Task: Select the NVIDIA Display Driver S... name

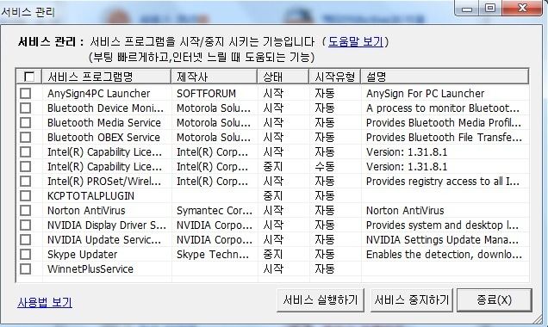Action: pos(107,225)
